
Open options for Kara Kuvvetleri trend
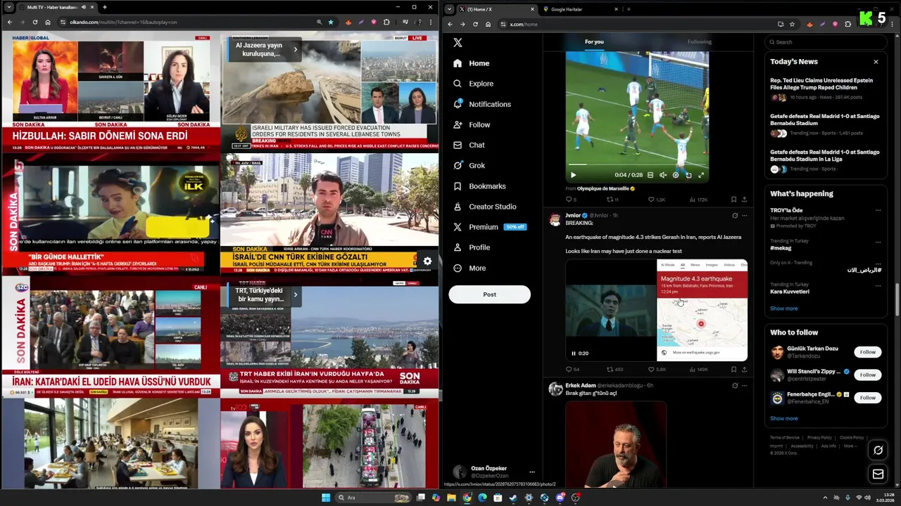[878, 285]
